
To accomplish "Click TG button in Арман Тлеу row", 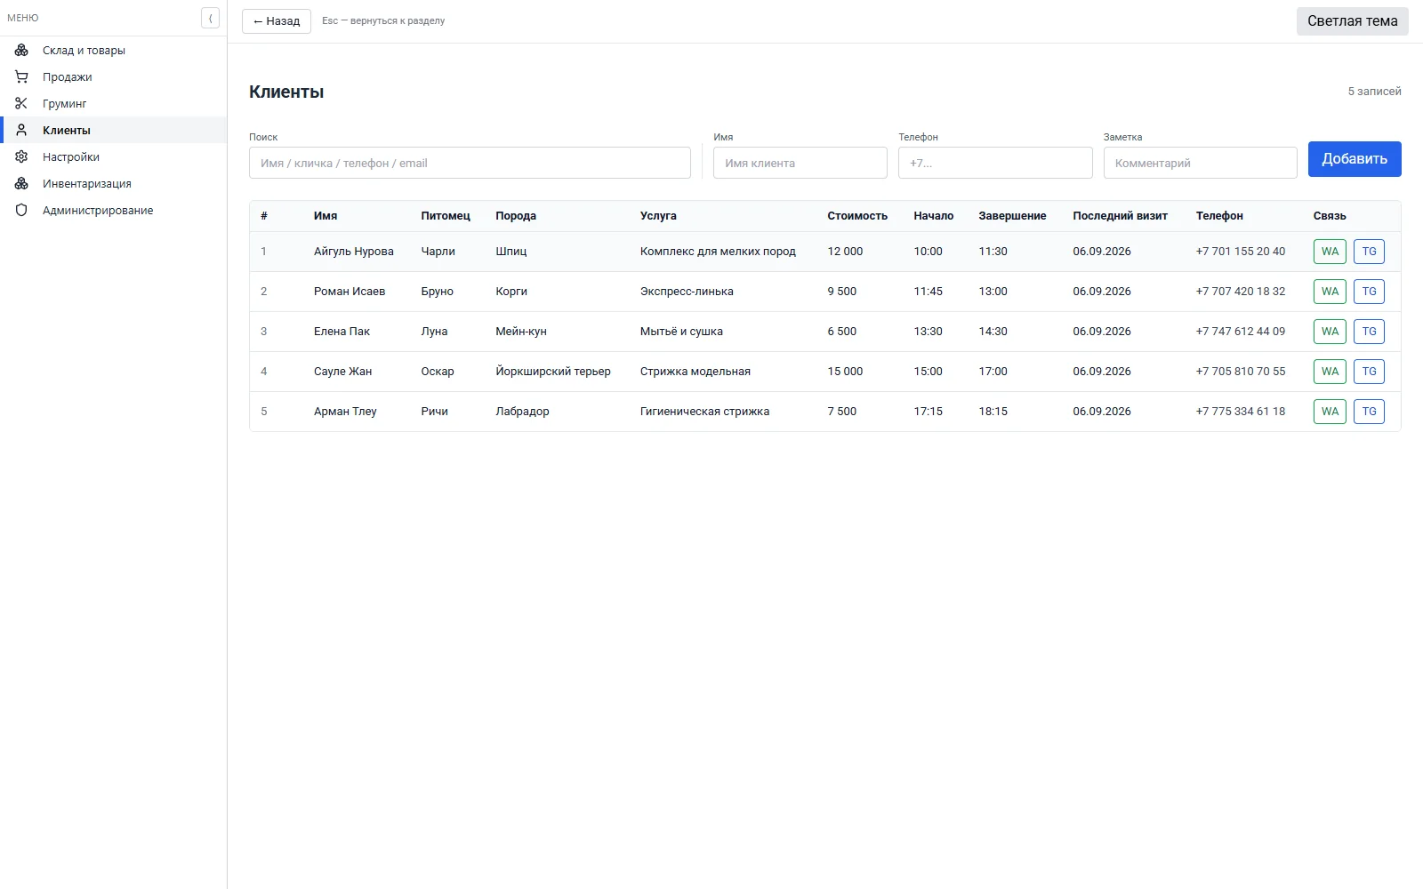I will click(x=1369, y=412).
